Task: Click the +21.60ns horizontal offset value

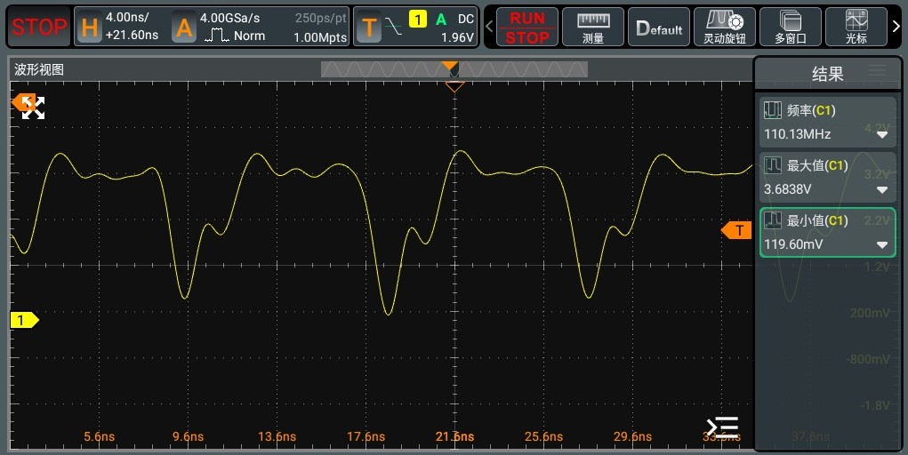Action: click(x=132, y=36)
